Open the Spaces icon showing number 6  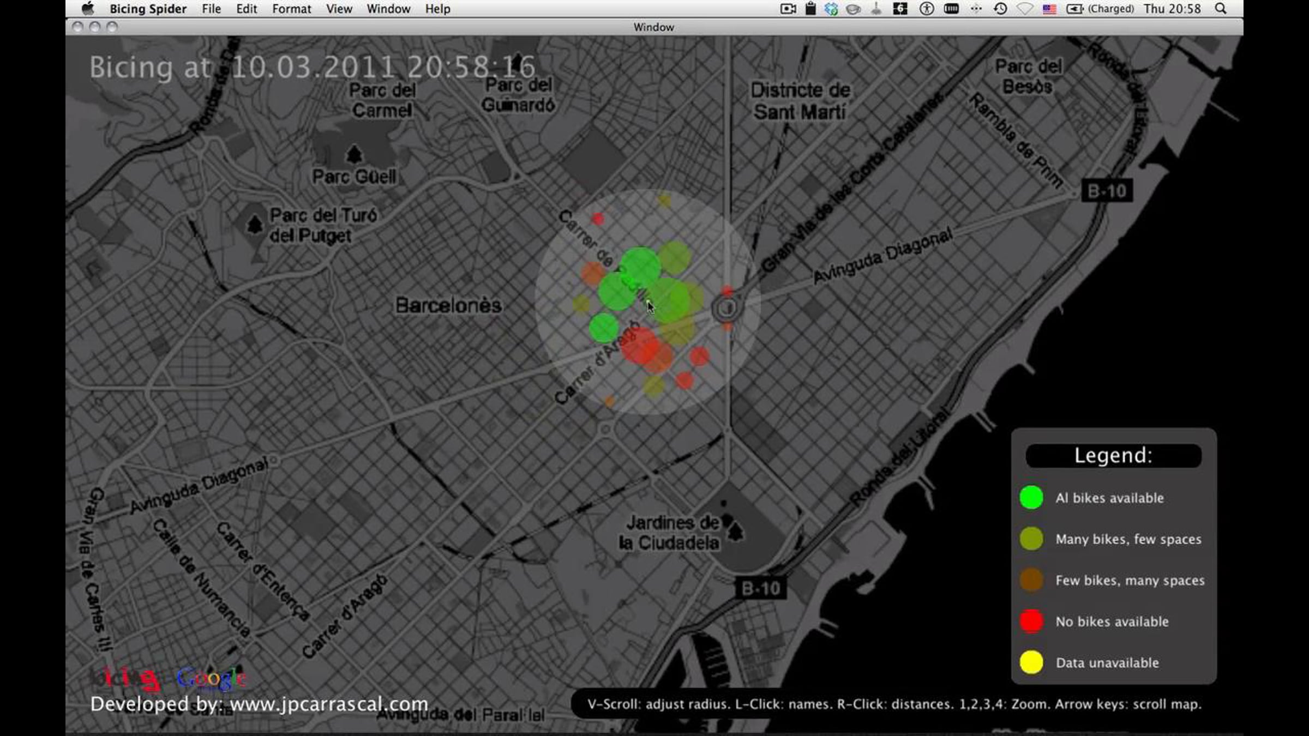tap(900, 9)
